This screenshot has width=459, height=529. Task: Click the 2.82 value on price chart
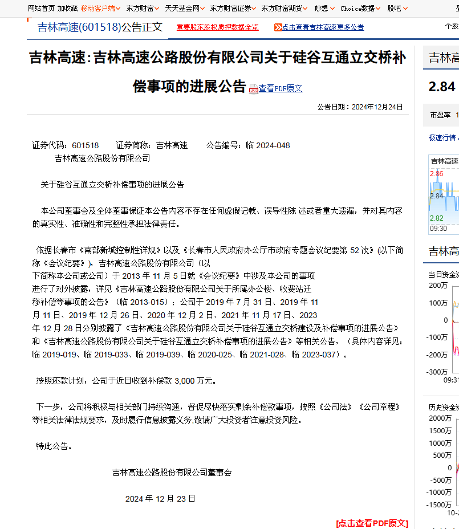436,218
